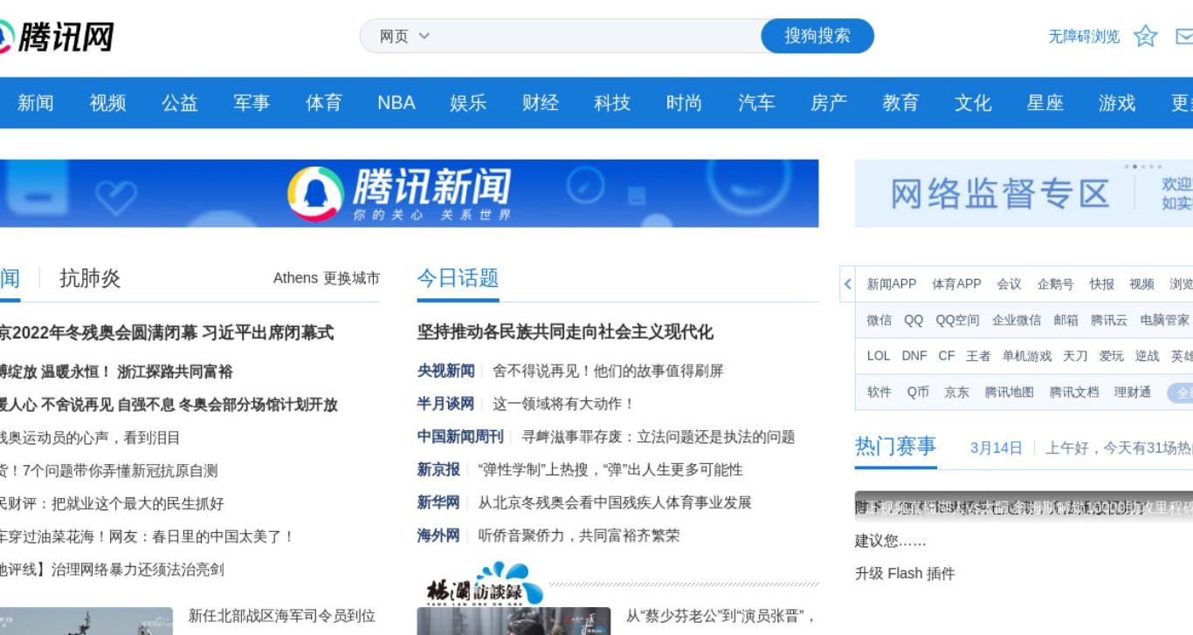Open the 2022年冬残奥会圆满闭幕 headline
Image resolution: width=1193 pixels, height=635 pixels.
[x=167, y=333]
